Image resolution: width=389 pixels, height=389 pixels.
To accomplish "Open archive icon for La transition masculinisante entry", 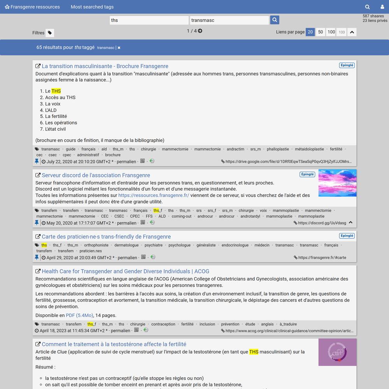I will coord(152,161).
